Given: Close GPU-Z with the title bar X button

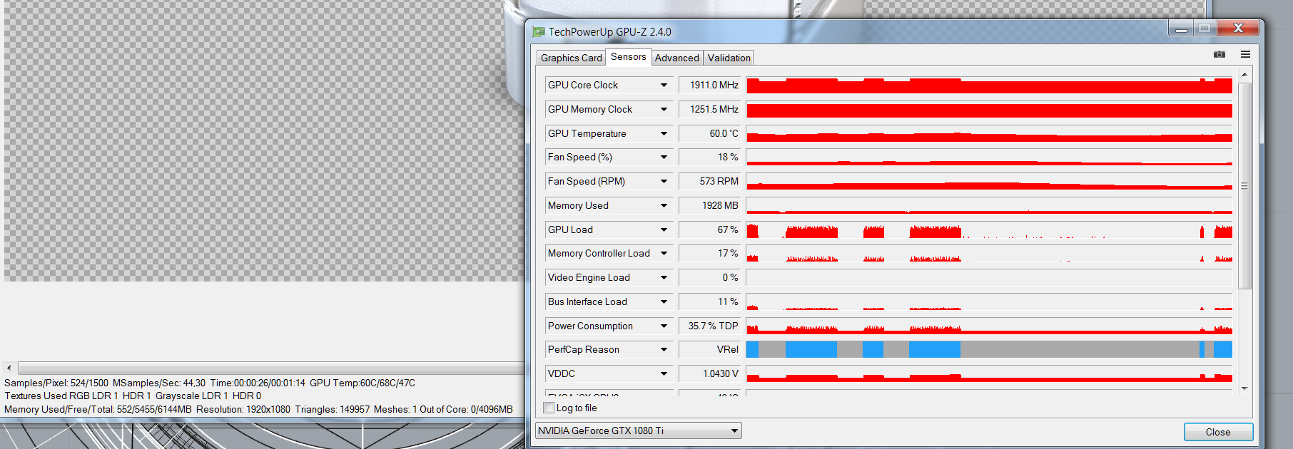Looking at the screenshot, I should 1238,28.
